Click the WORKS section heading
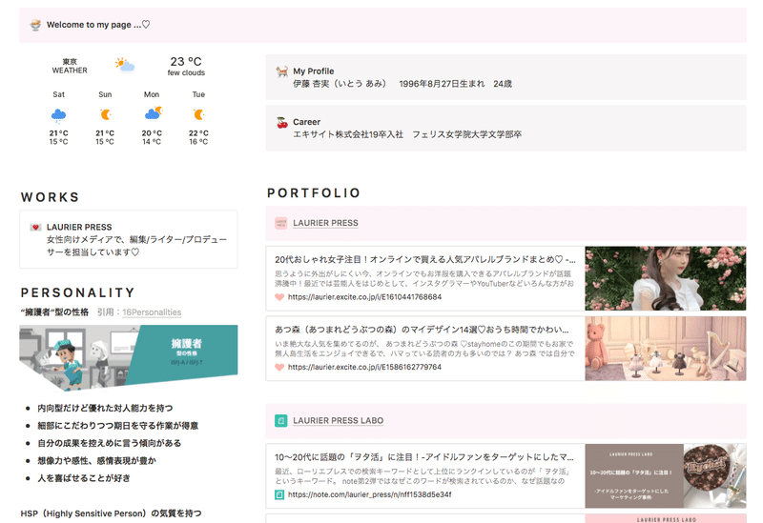763x523 pixels. tap(51, 197)
